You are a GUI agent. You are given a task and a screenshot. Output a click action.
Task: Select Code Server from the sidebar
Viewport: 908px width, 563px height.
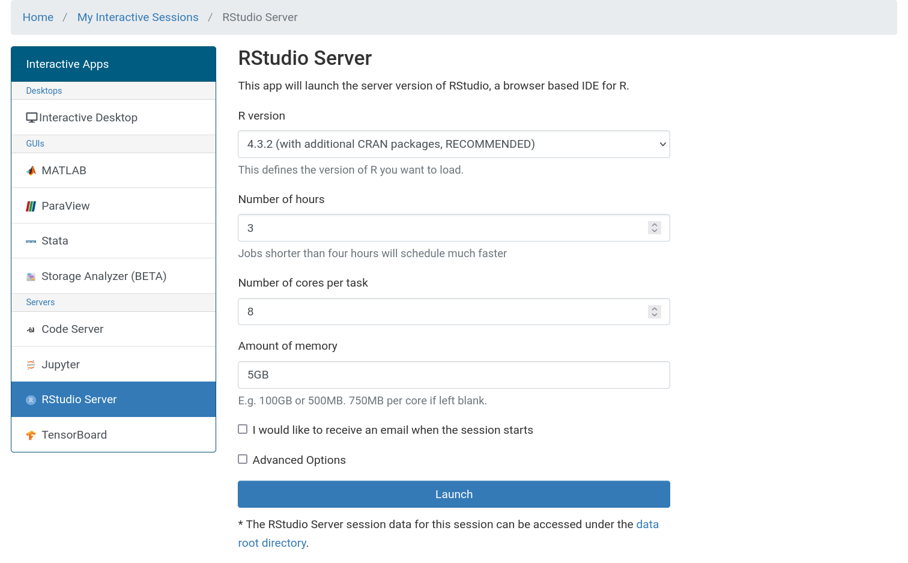114,329
